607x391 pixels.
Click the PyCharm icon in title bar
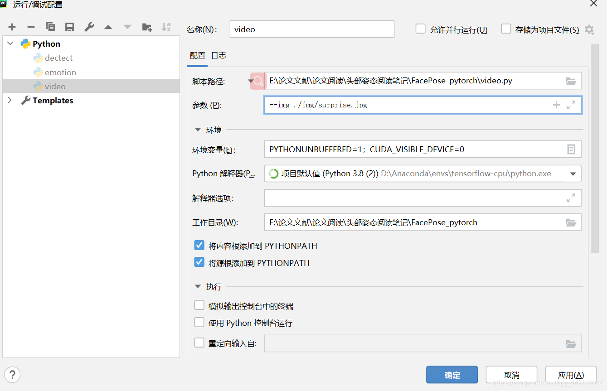pyautogui.click(x=4, y=4)
